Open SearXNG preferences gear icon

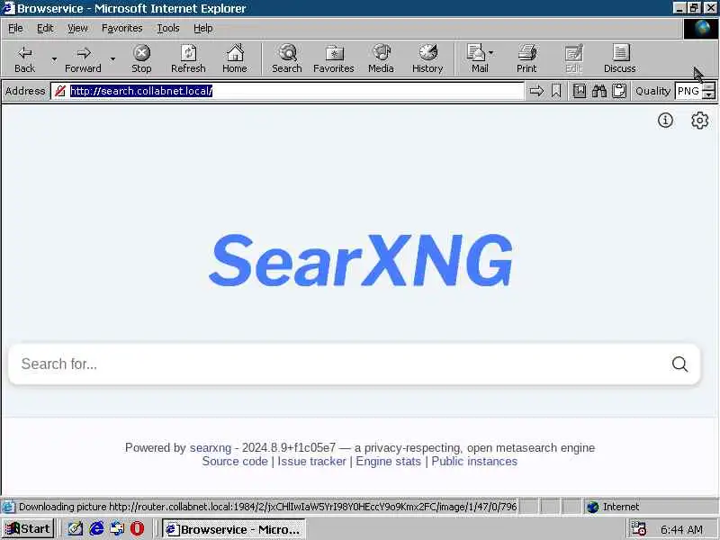click(x=700, y=121)
